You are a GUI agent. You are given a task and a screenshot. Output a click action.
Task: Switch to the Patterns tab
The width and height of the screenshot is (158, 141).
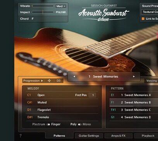(59, 136)
